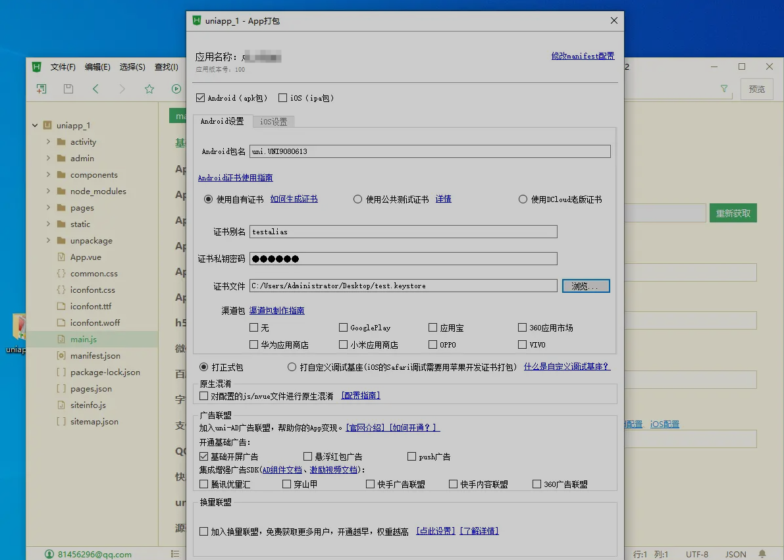
Task: Click the activity folder icon
Action: [x=61, y=142]
